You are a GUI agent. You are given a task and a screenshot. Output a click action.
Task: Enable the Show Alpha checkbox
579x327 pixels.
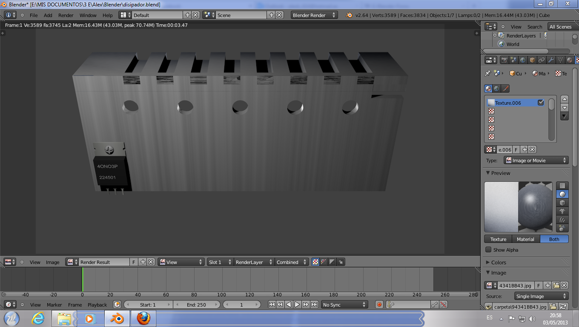pos(488,250)
